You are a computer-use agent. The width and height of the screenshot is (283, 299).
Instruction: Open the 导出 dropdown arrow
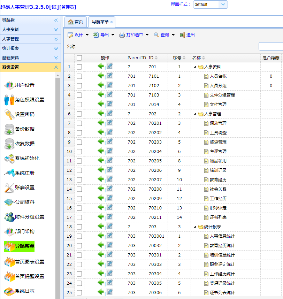[113, 35]
